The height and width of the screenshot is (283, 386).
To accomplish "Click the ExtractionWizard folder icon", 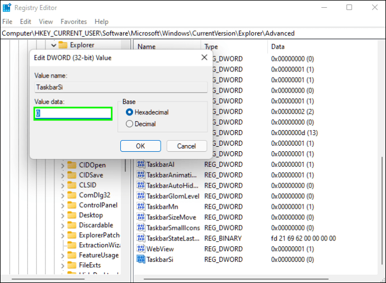I will [x=72, y=245].
